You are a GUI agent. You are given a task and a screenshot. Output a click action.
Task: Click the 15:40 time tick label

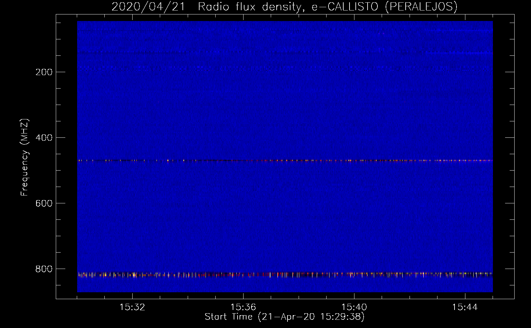(x=354, y=307)
